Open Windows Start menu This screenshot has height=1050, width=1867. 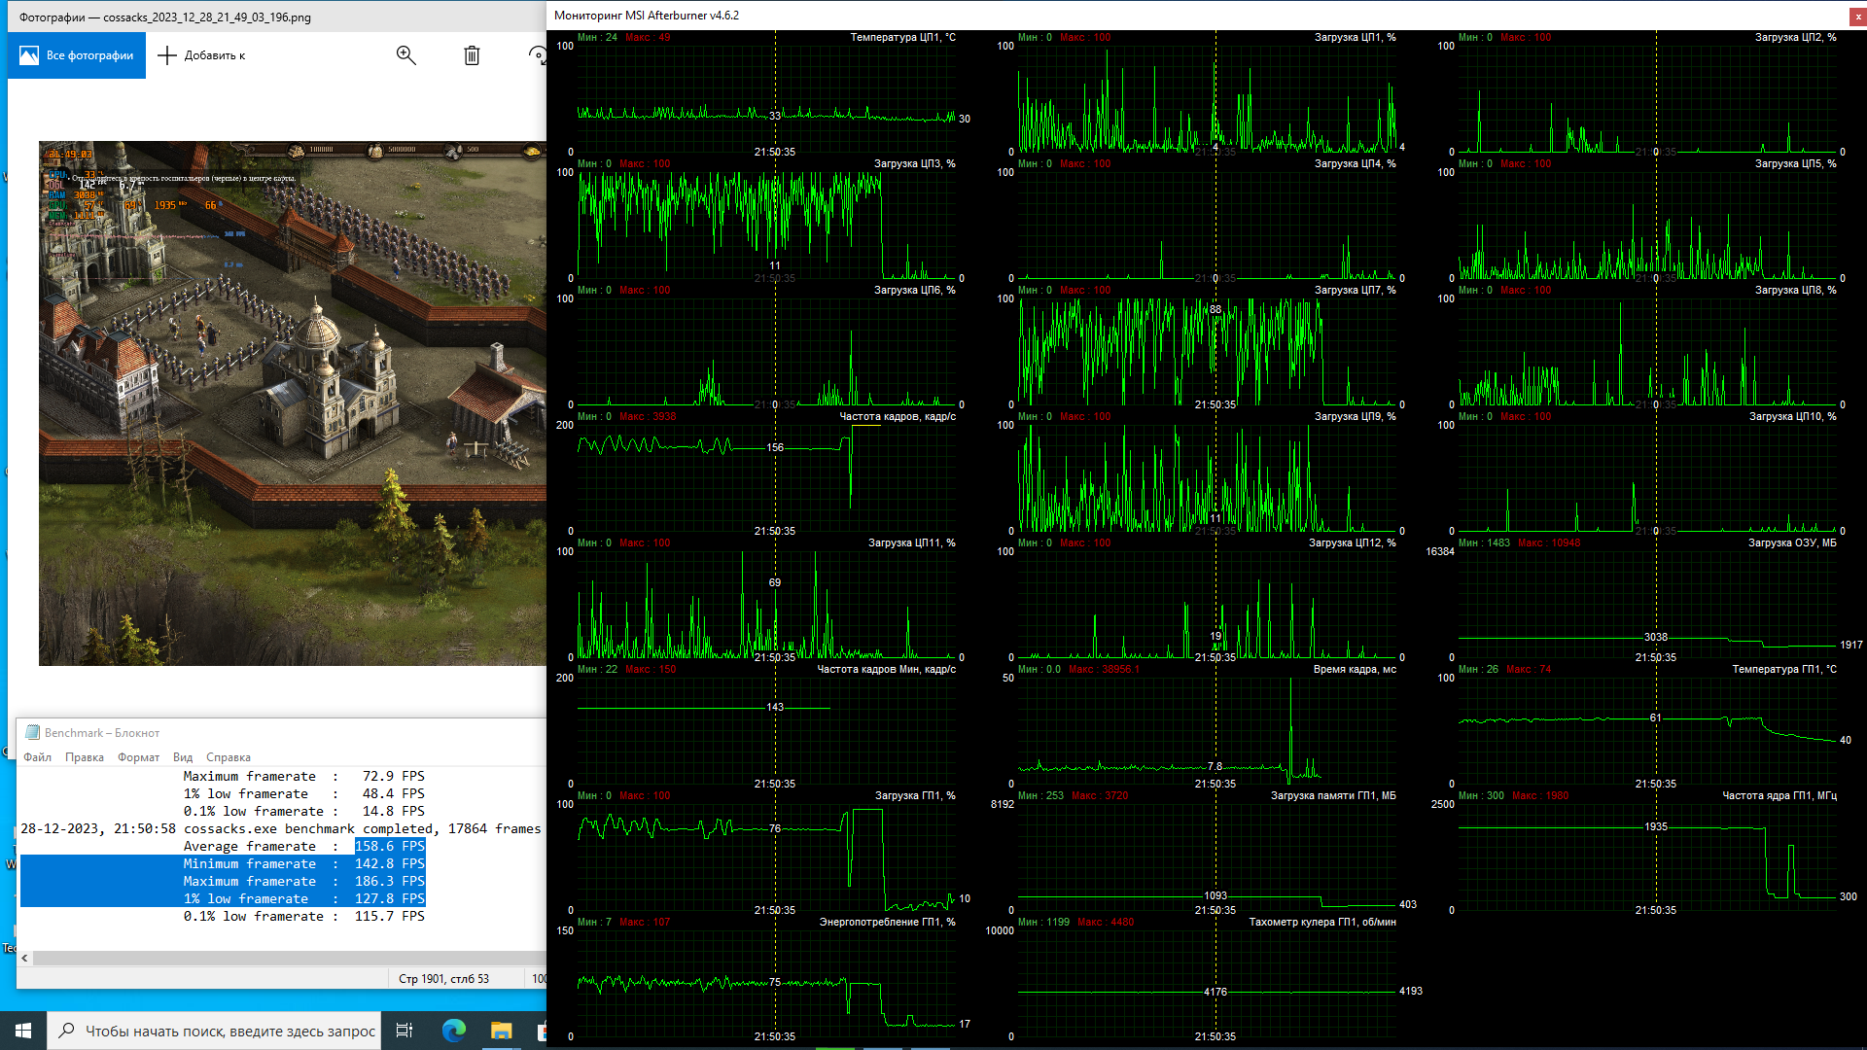(x=23, y=1031)
